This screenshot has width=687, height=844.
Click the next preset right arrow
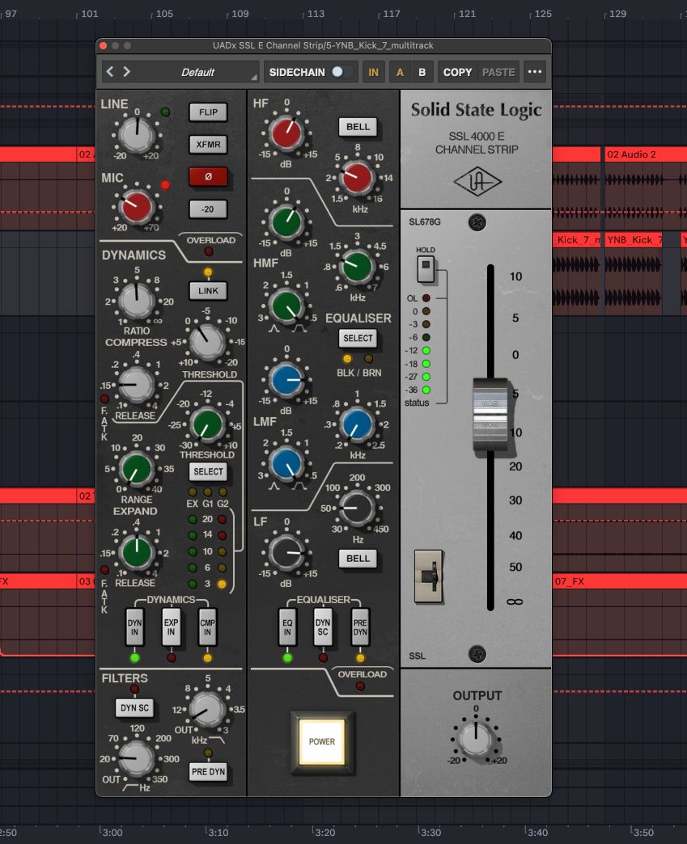click(127, 72)
